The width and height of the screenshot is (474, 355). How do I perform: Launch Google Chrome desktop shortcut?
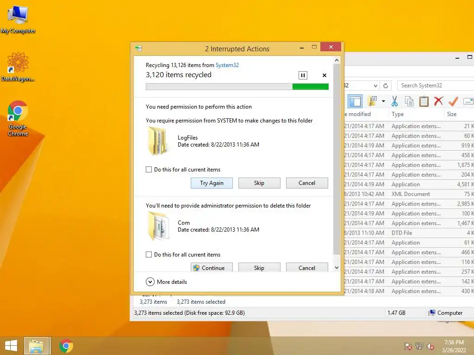point(18,118)
